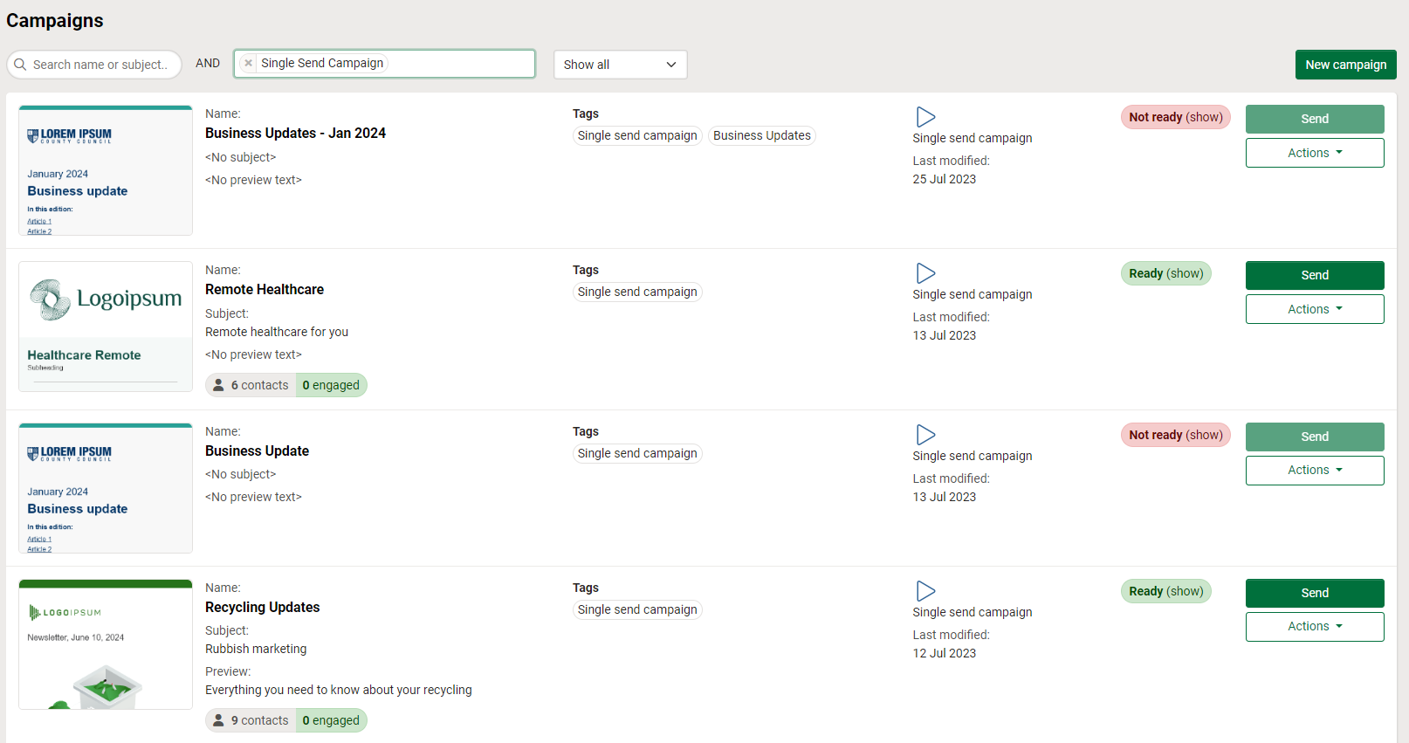Open the Recycling Updates newsletter thumbnail
This screenshot has width=1409, height=743.
pos(106,644)
